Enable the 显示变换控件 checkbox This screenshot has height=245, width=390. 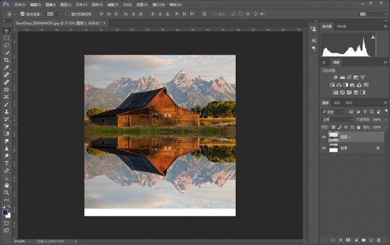coord(67,13)
